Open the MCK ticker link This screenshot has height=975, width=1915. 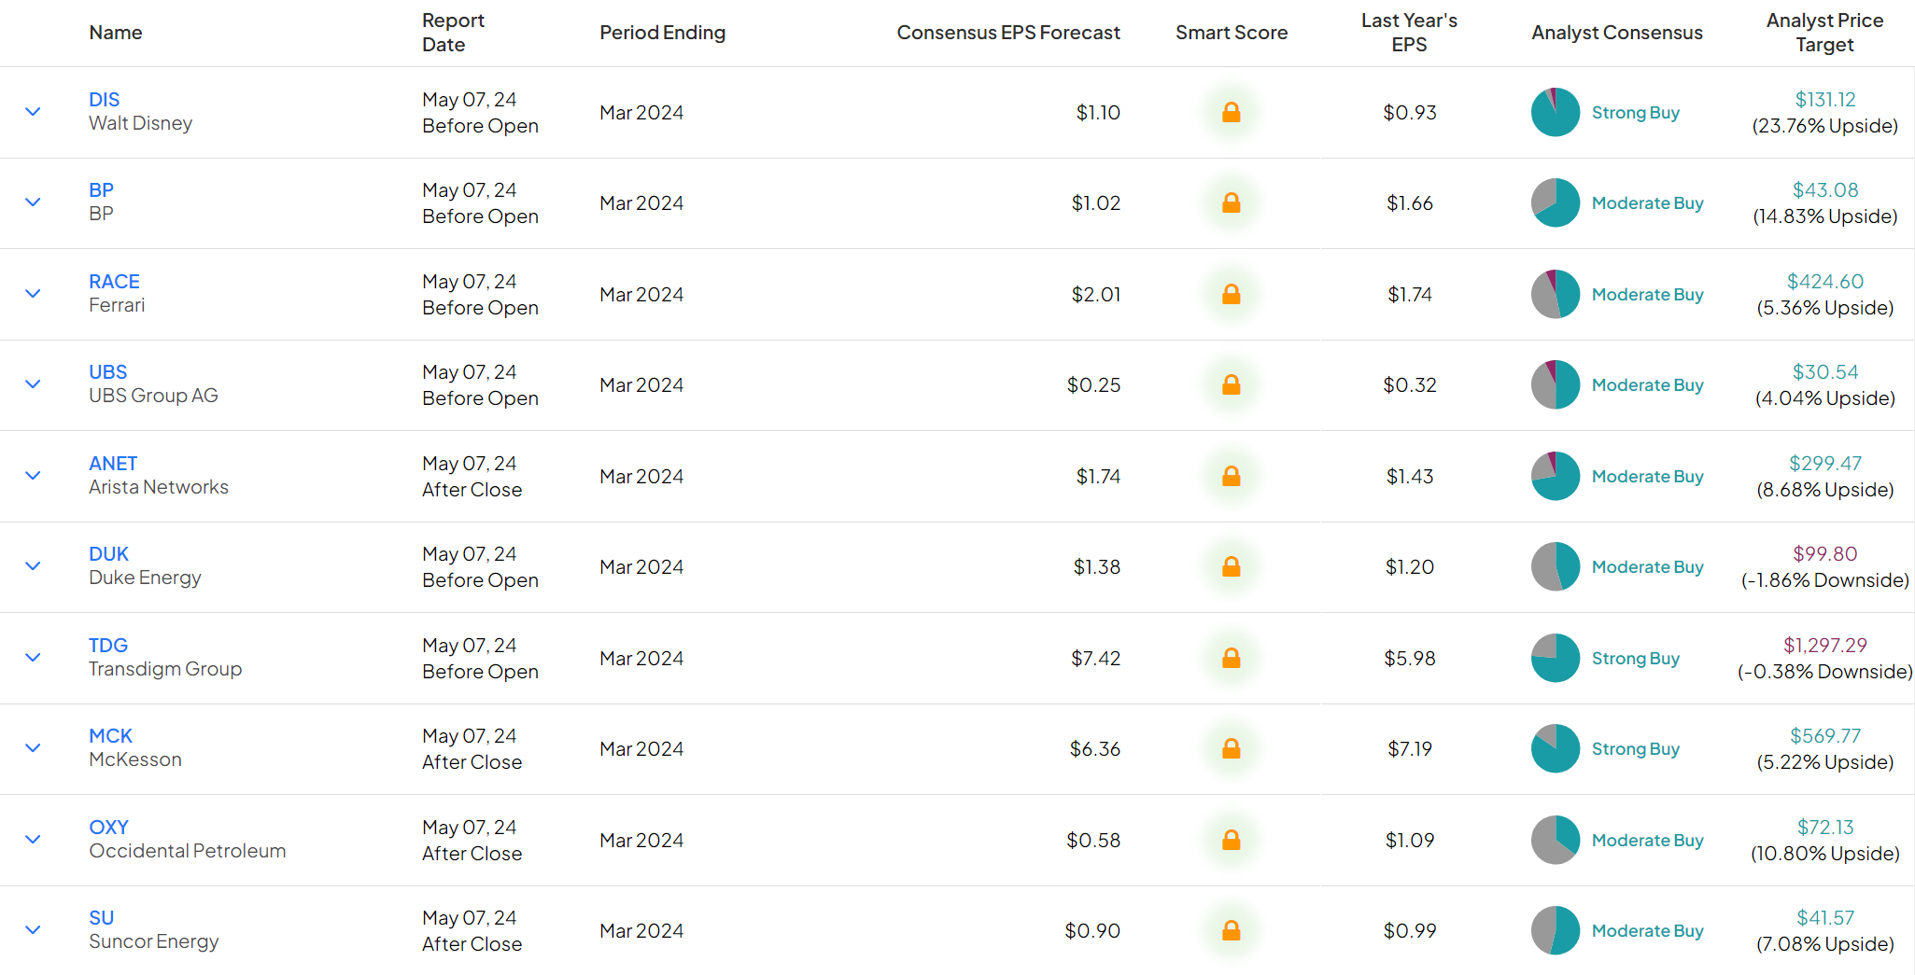110,736
